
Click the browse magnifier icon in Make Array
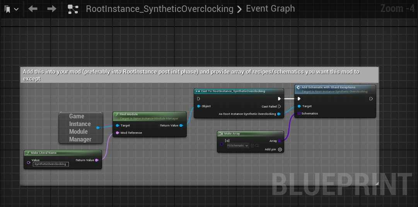tap(257, 146)
